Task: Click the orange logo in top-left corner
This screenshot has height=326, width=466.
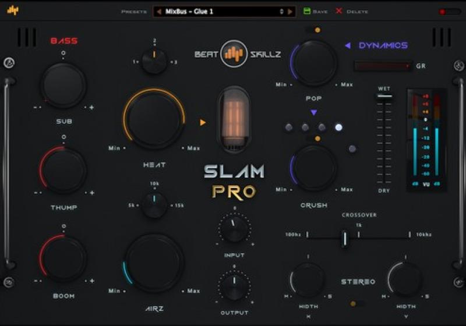Action: [x=12, y=10]
